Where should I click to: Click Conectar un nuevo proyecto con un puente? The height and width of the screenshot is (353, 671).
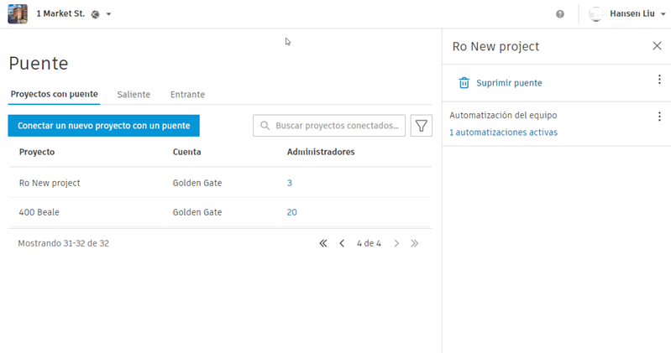click(x=104, y=126)
